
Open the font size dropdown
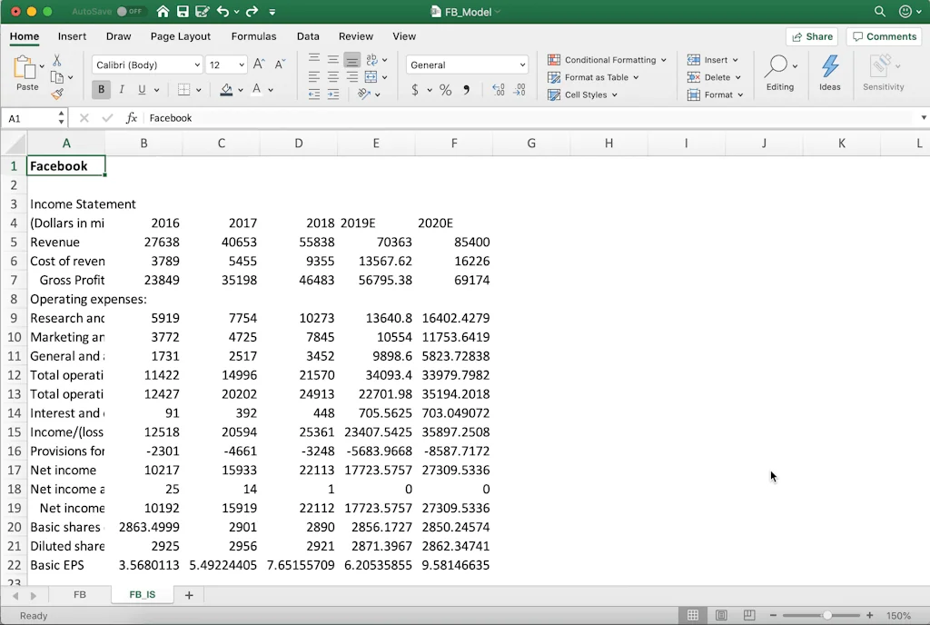click(240, 64)
